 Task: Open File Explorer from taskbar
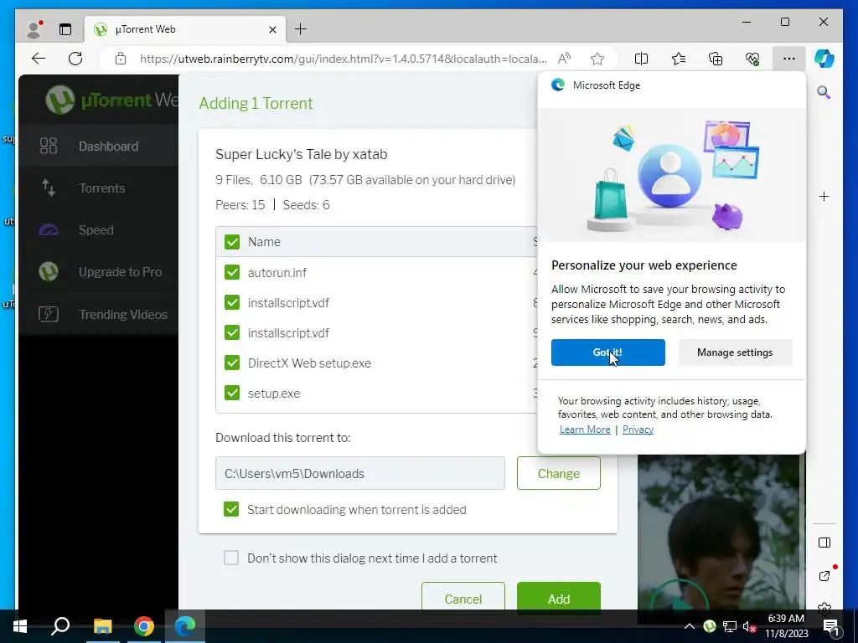[x=102, y=626]
